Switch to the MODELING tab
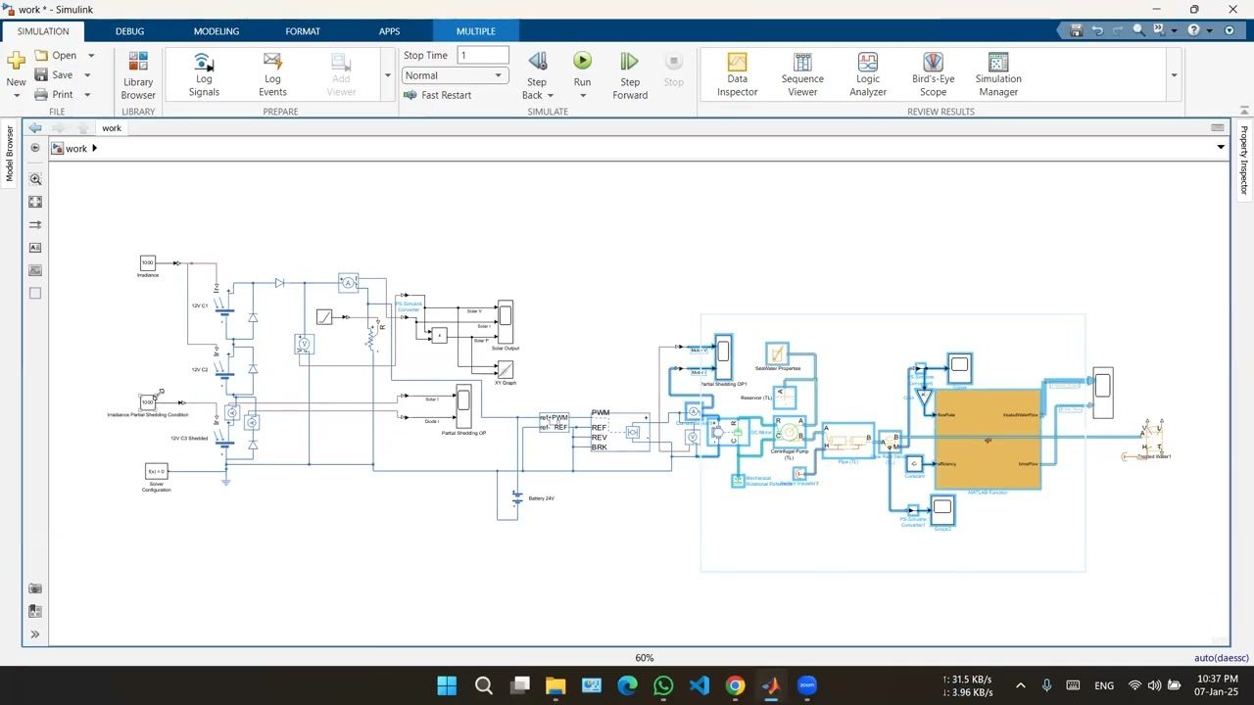The width and height of the screenshot is (1254, 705). [217, 31]
